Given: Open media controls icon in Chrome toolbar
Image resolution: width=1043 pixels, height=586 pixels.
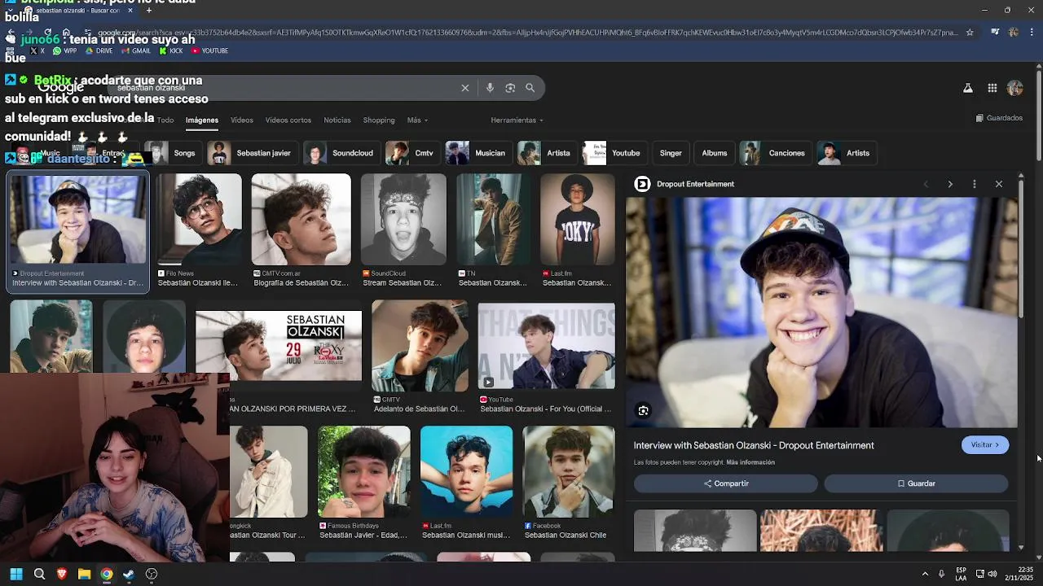Looking at the screenshot, I should click(995, 33).
